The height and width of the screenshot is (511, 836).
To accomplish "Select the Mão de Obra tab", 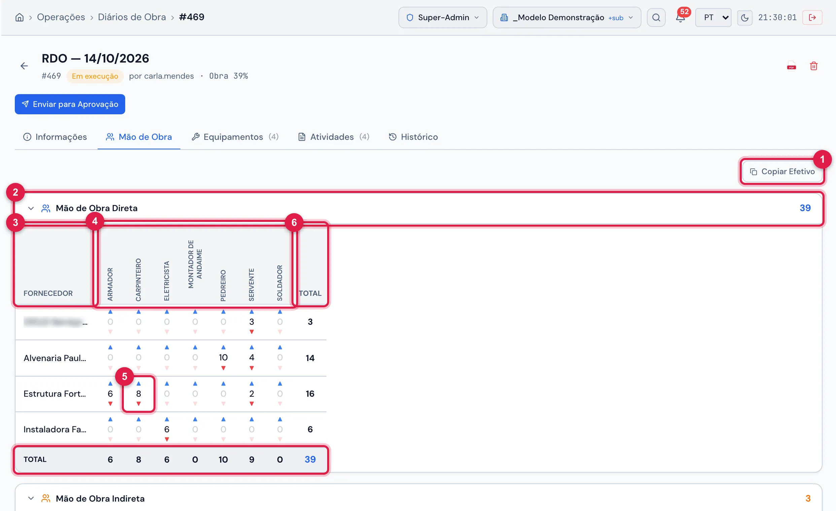I will pos(139,137).
